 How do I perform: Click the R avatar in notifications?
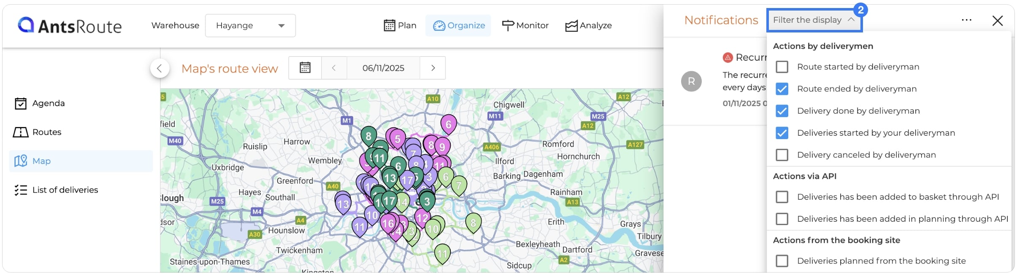(691, 81)
